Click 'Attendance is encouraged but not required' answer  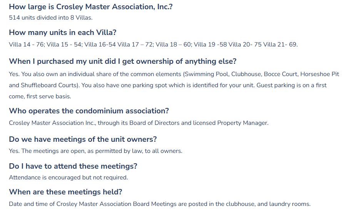(x=68, y=177)
